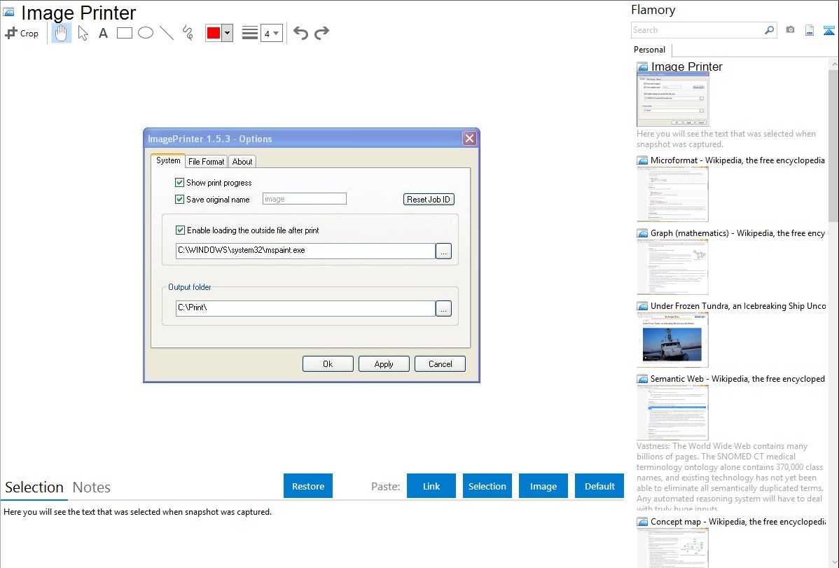Open the Image Printer snapshot thumbnail

[x=672, y=99]
